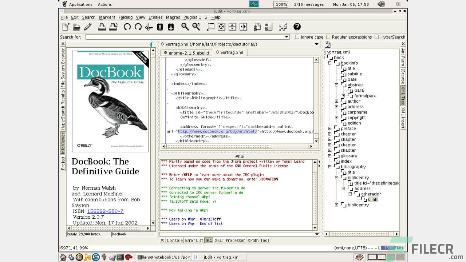466x262 pixels.
Task: Check the Regular expressions option
Action: click(x=327, y=37)
